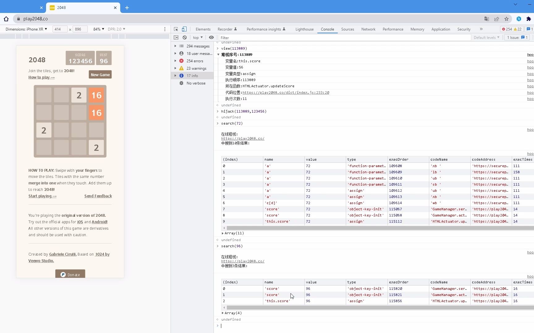The width and height of the screenshot is (534, 333).
Task: Click the translate page icon
Action: point(487,19)
